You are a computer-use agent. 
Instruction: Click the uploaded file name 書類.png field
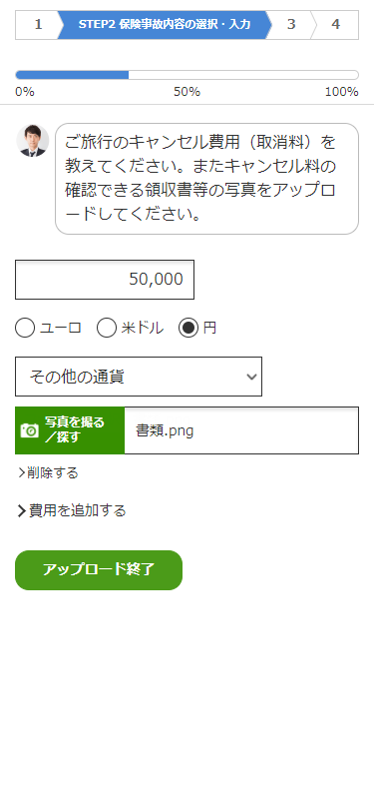(241, 430)
